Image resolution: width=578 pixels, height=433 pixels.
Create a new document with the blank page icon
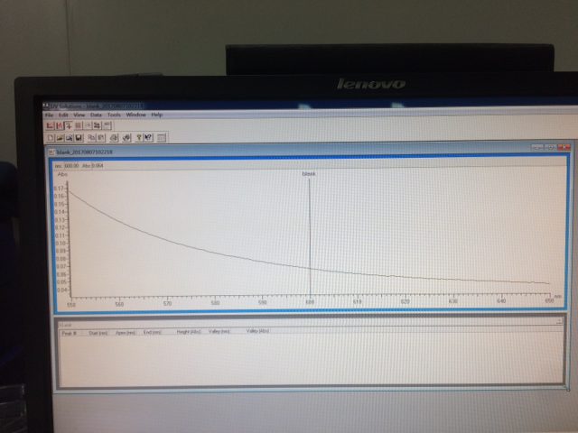click(x=51, y=138)
